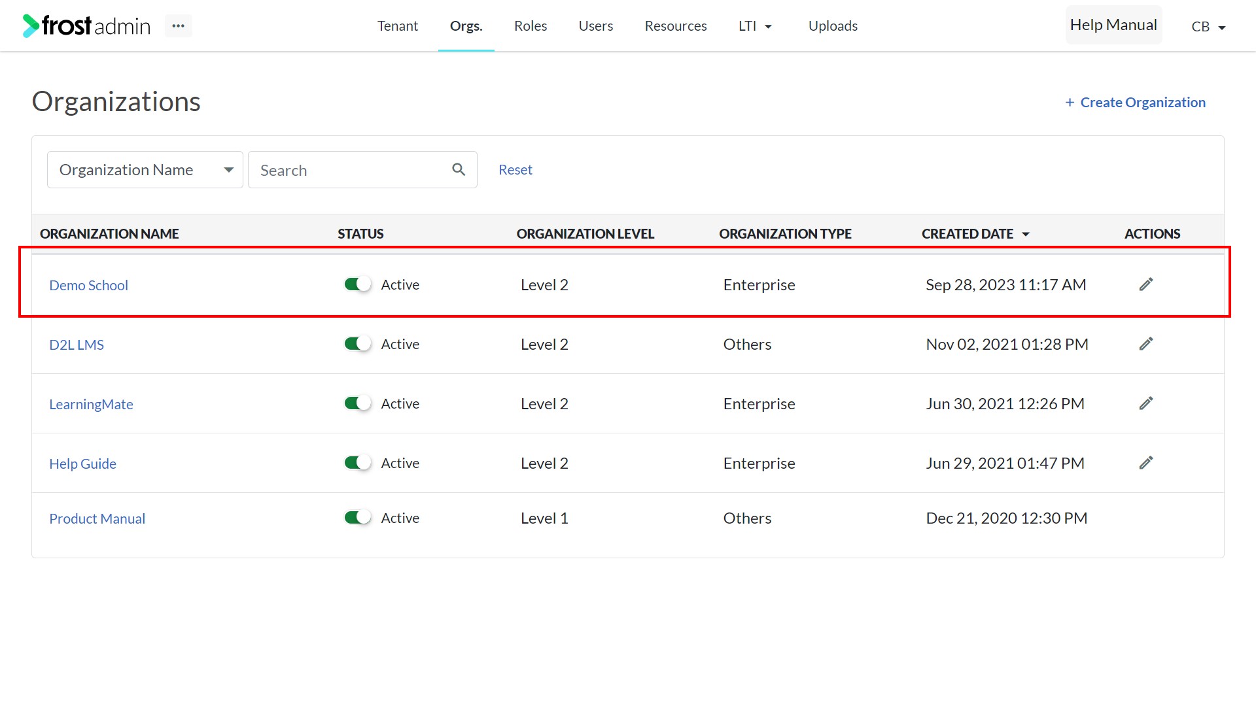This screenshot has height=706, width=1256.
Task: Expand the LTI menu dropdown
Action: coord(756,26)
